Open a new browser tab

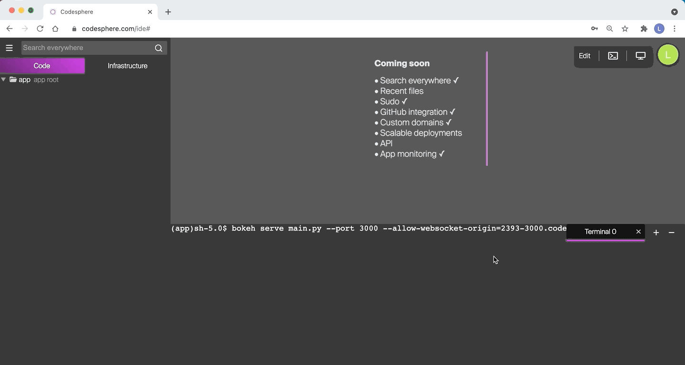click(x=168, y=12)
